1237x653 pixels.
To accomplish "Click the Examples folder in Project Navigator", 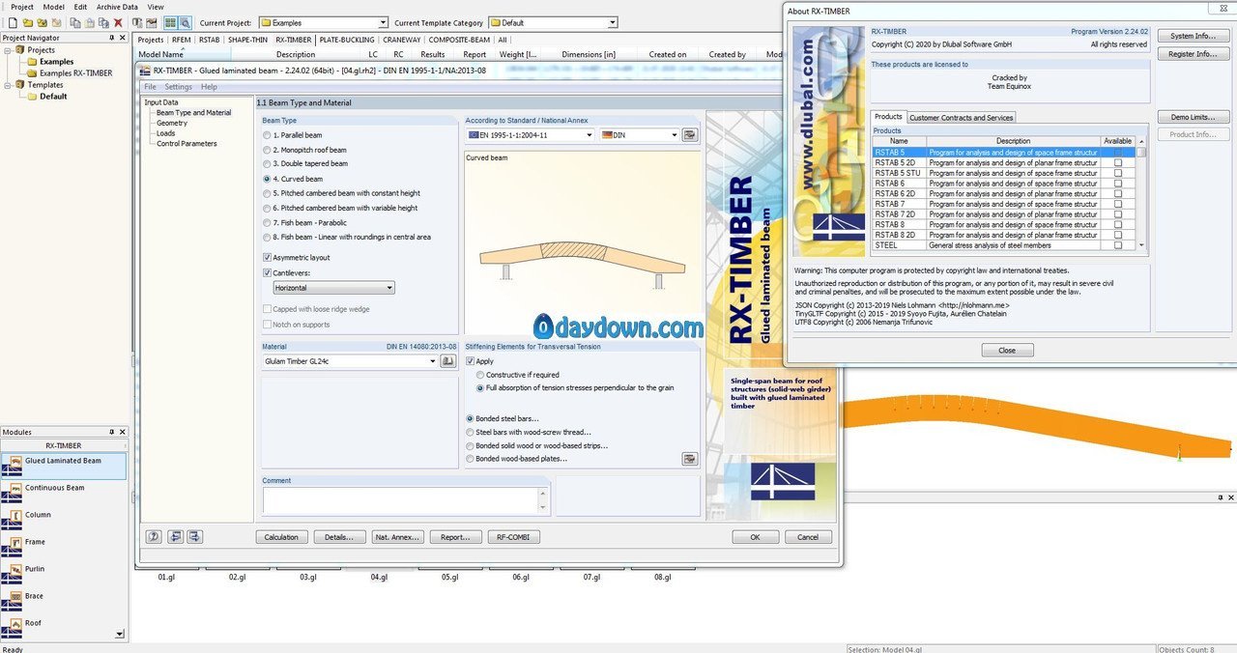I will pyautogui.click(x=50, y=62).
